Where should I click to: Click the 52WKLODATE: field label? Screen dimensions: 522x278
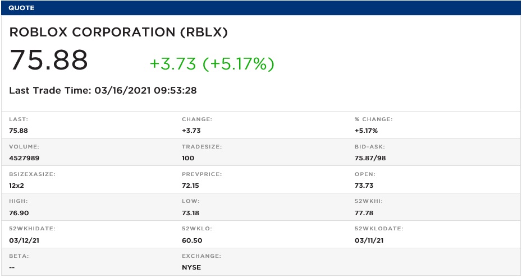[x=379, y=229]
